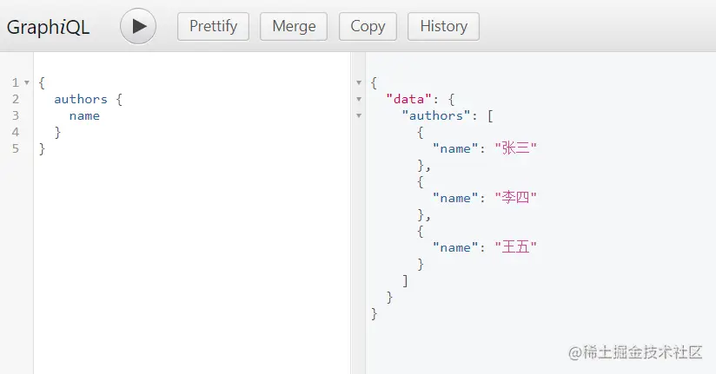Open the History panel
This screenshot has width=716, height=374.
coord(443,26)
